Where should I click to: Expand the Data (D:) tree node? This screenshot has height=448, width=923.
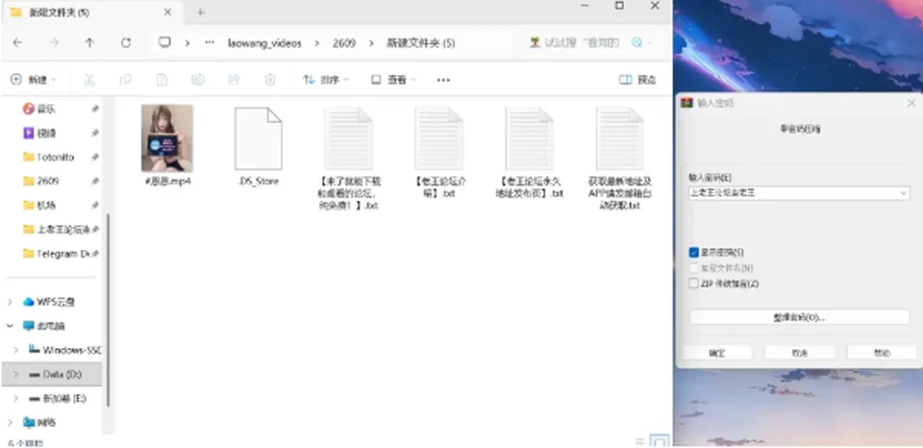pyautogui.click(x=16, y=374)
